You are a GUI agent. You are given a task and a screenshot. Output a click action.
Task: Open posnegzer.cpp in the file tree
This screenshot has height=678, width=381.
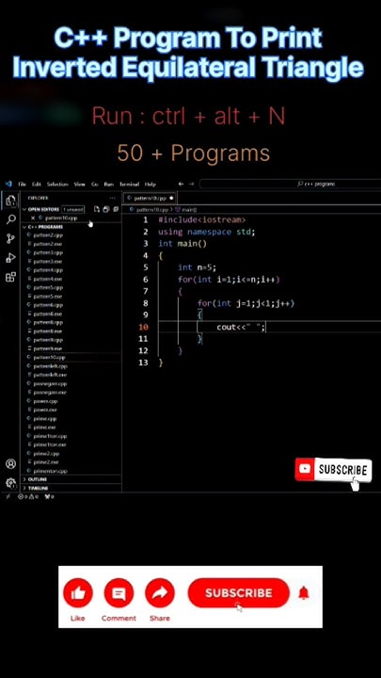(50, 383)
